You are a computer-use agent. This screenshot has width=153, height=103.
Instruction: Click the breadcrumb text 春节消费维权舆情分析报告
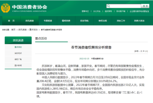[x=51, y=30]
